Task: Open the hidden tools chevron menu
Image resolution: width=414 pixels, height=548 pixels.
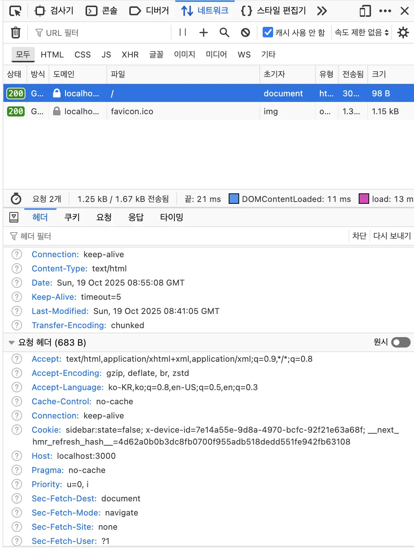Action: (x=322, y=11)
